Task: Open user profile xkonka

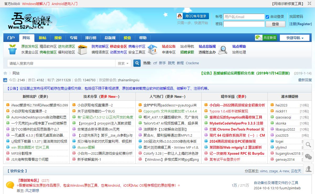Action: (281, 123)
